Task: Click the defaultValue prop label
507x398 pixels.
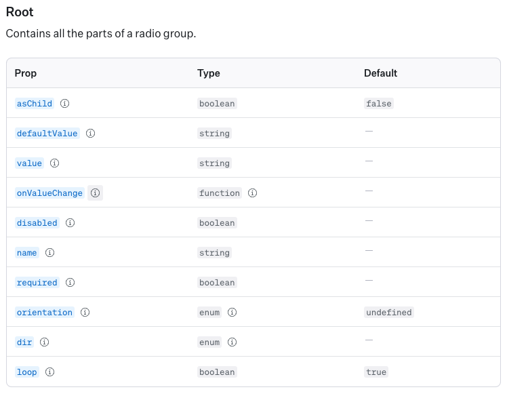Action: click(x=47, y=134)
